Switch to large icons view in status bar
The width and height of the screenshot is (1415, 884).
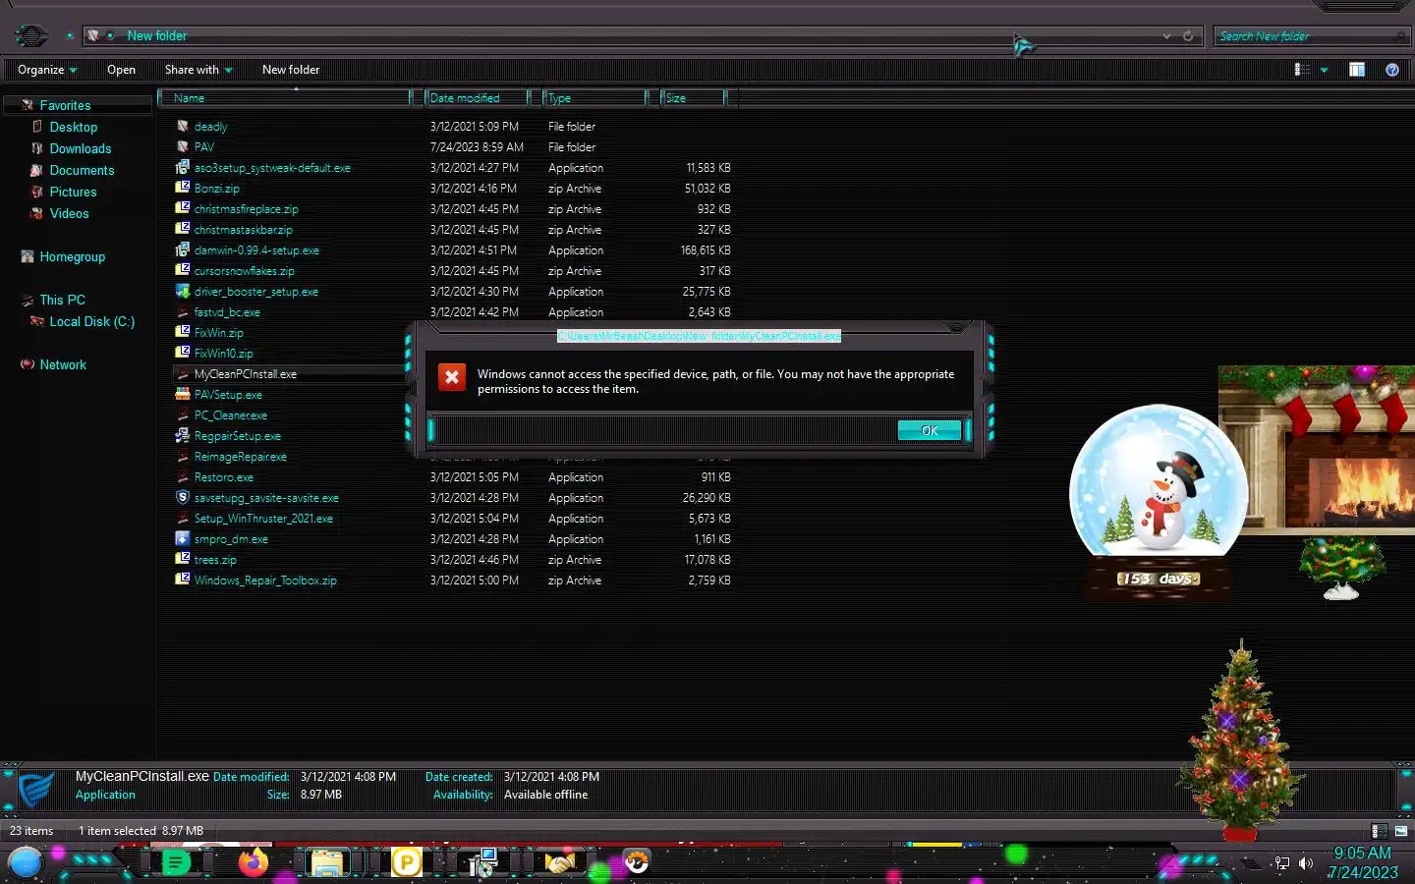(1401, 831)
